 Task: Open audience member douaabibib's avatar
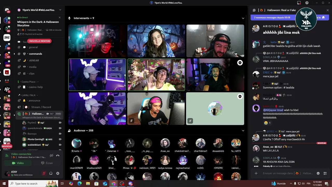[x=218, y=143]
